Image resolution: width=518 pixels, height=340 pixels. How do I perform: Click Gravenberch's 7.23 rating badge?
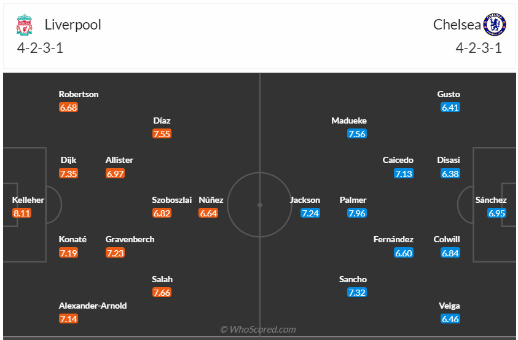tap(115, 253)
